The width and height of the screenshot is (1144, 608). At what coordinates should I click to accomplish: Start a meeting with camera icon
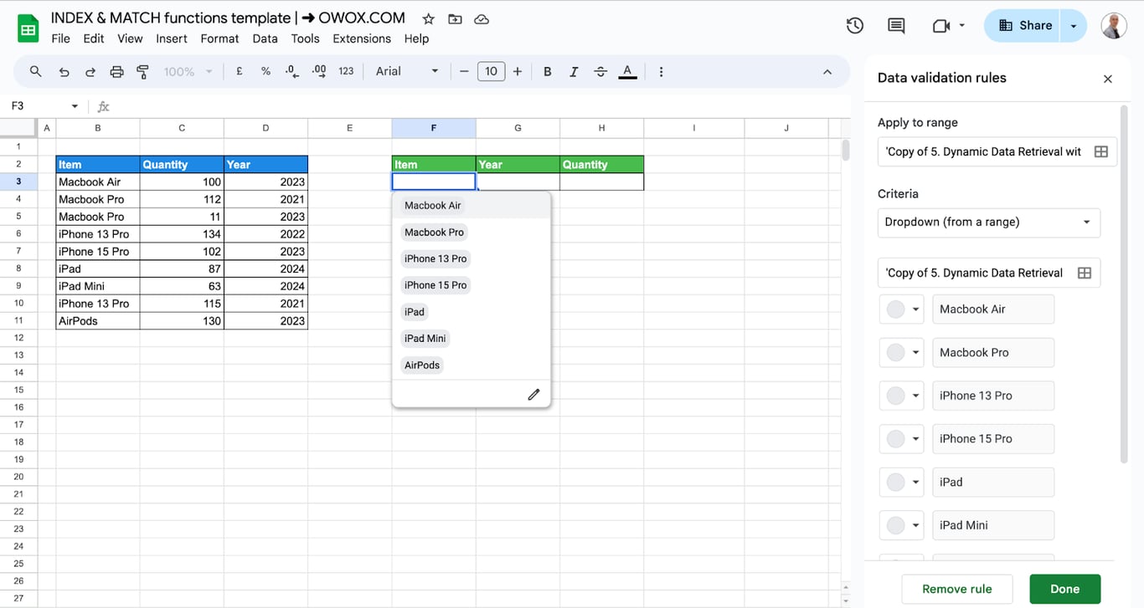[940, 26]
